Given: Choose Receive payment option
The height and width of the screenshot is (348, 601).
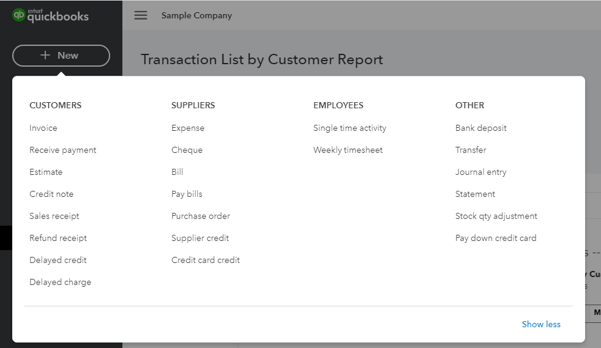Looking at the screenshot, I should click(x=63, y=150).
